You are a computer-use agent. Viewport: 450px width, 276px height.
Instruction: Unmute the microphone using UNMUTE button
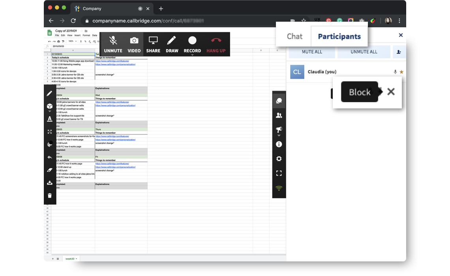pos(113,44)
